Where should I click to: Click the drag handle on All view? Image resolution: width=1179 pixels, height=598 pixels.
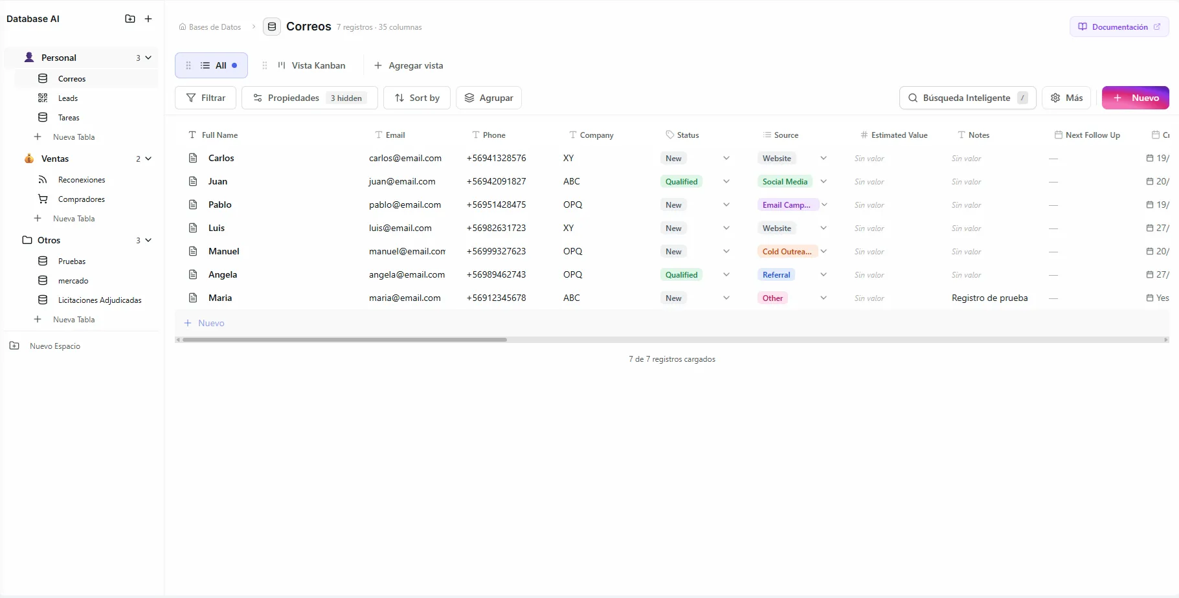pos(188,65)
